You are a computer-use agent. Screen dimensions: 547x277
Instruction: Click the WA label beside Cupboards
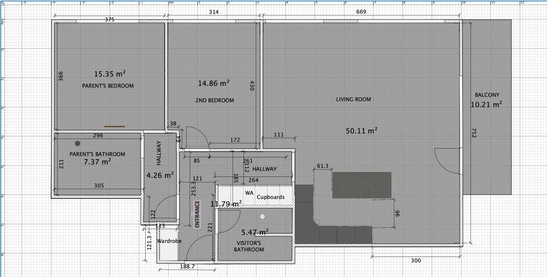(249, 193)
